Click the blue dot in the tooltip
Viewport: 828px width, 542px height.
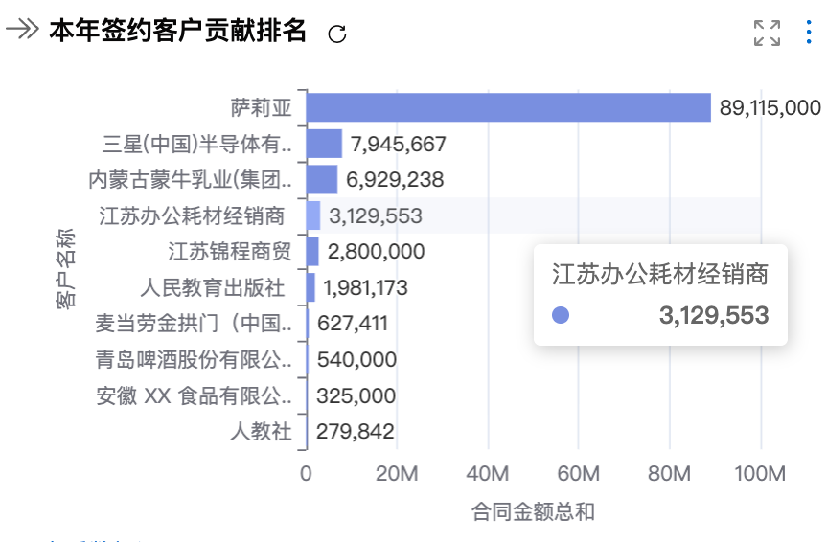click(561, 315)
